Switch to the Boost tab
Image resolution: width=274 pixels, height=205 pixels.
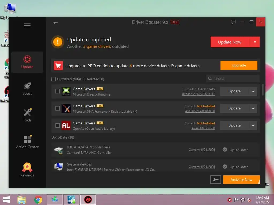[x=27, y=89]
